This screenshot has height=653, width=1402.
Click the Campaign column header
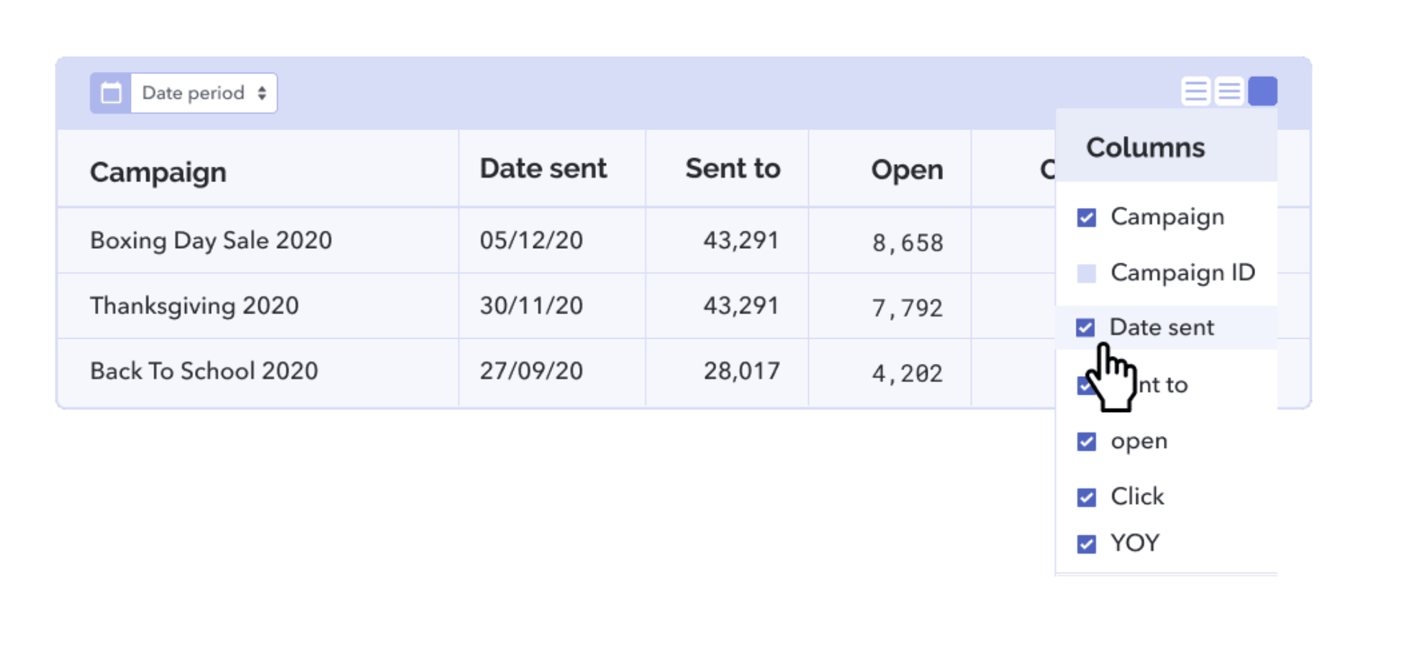158,173
